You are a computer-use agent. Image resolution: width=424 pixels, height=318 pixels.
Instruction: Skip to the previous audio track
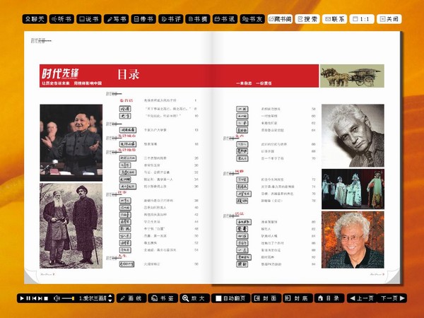35,298
